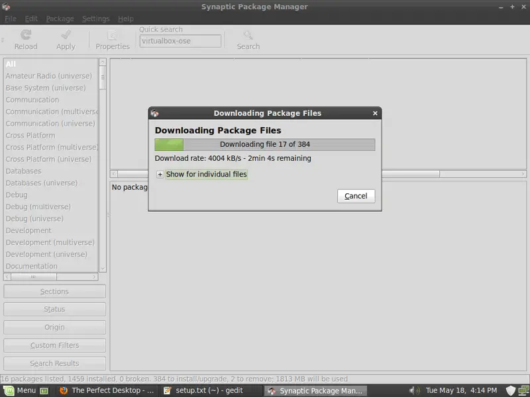The width and height of the screenshot is (530, 397).
Task: Select Base System (universe) category
Action: (x=51, y=88)
